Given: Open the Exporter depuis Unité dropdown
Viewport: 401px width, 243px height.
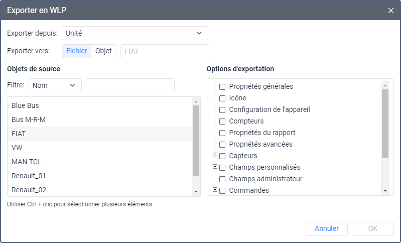Looking at the screenshot, I should pos(135,33).
